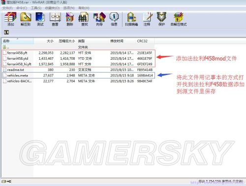
Task: Click the Virus Scan (扫描病毒) icon
Action: (x=131, y=17)
